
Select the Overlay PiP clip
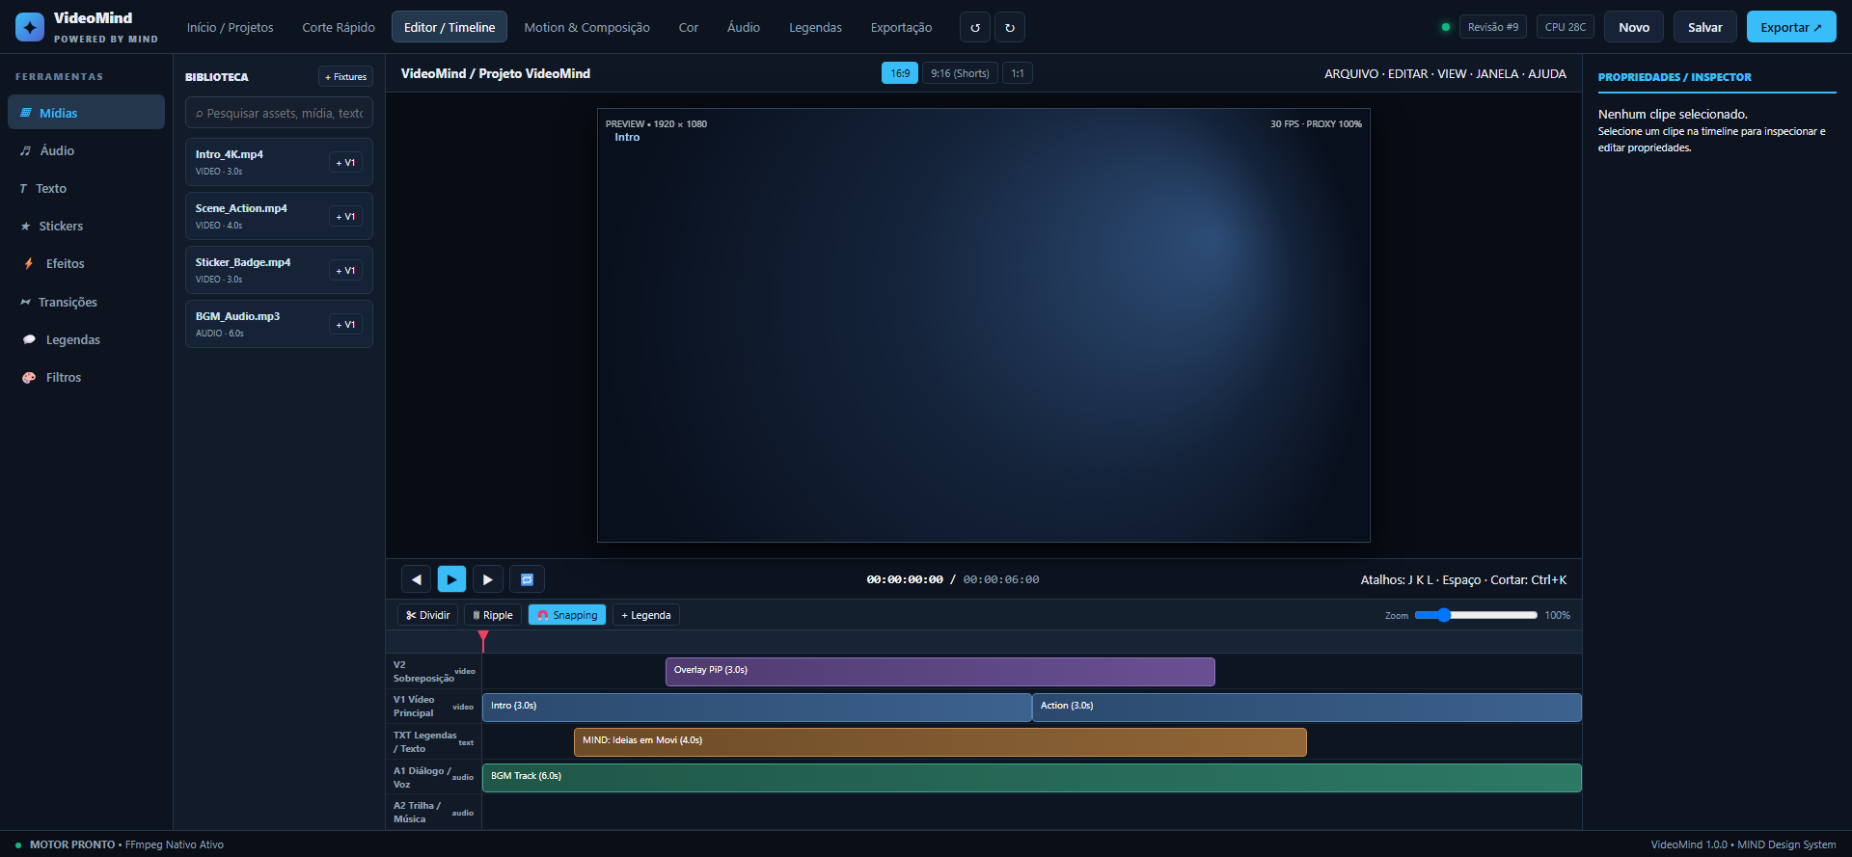940,672
